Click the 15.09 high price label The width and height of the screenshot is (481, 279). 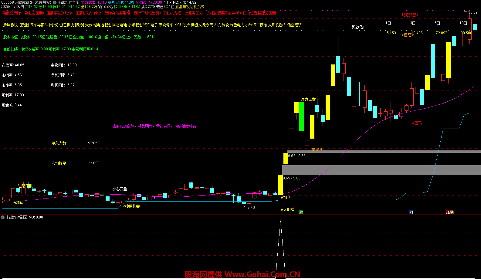(473, 12)
